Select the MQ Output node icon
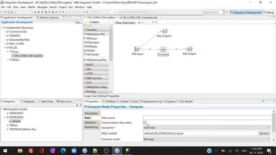Screen dimensions: 276x155 pos(190,49)
